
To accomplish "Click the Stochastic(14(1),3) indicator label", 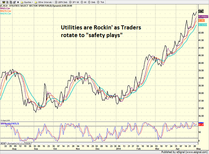I will [10, 124].
